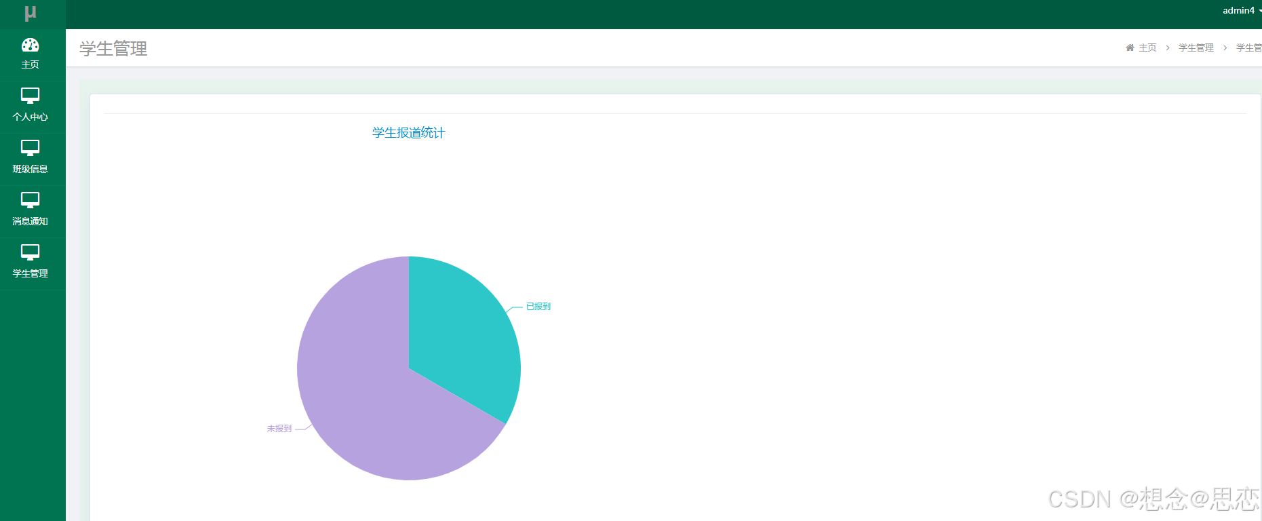Image resolution: width=1262 pixels, height=521 pixels.
Task: Click the μ logo in top-left corner
Action: (31, 13)
